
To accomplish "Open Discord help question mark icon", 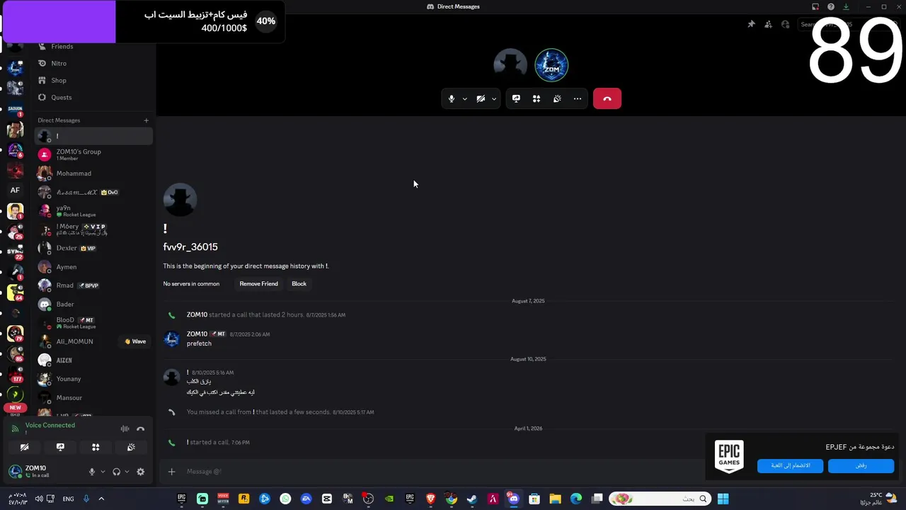I will (x=830, y=6).
